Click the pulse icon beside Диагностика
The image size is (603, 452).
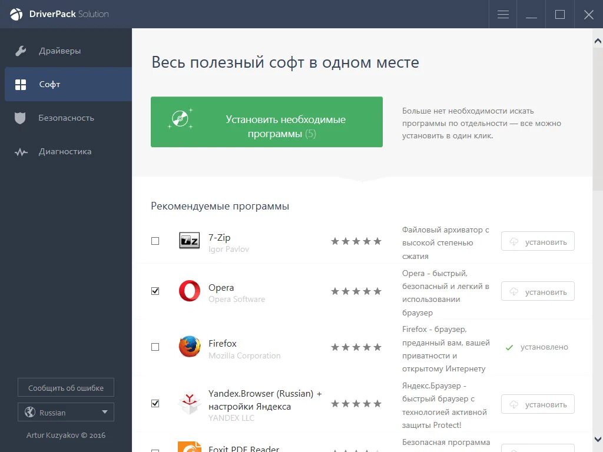click(21, 152)
